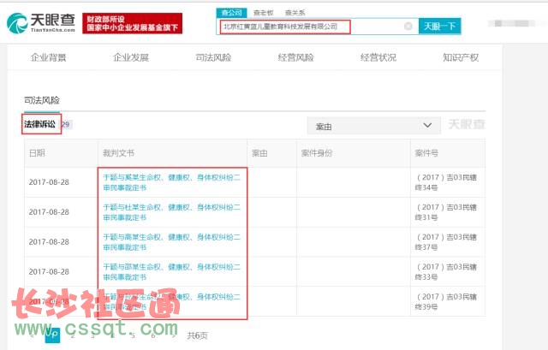Image resolution: width=548 pixels, height=350 pixels.
Task: Open the 企业背景 navigation item
Action: coord(48,57)
